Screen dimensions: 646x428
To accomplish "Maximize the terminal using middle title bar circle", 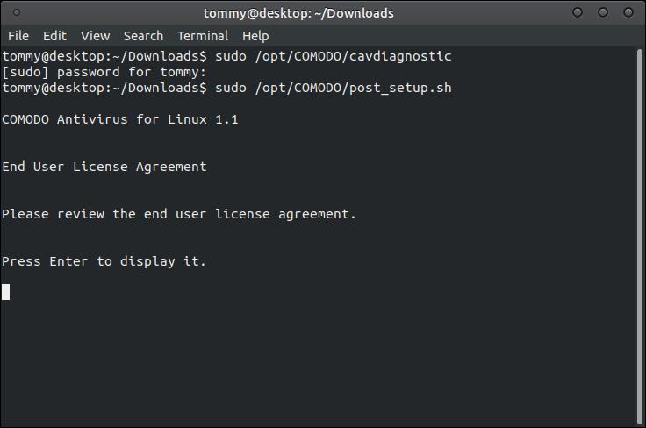I will coord(603,13).
